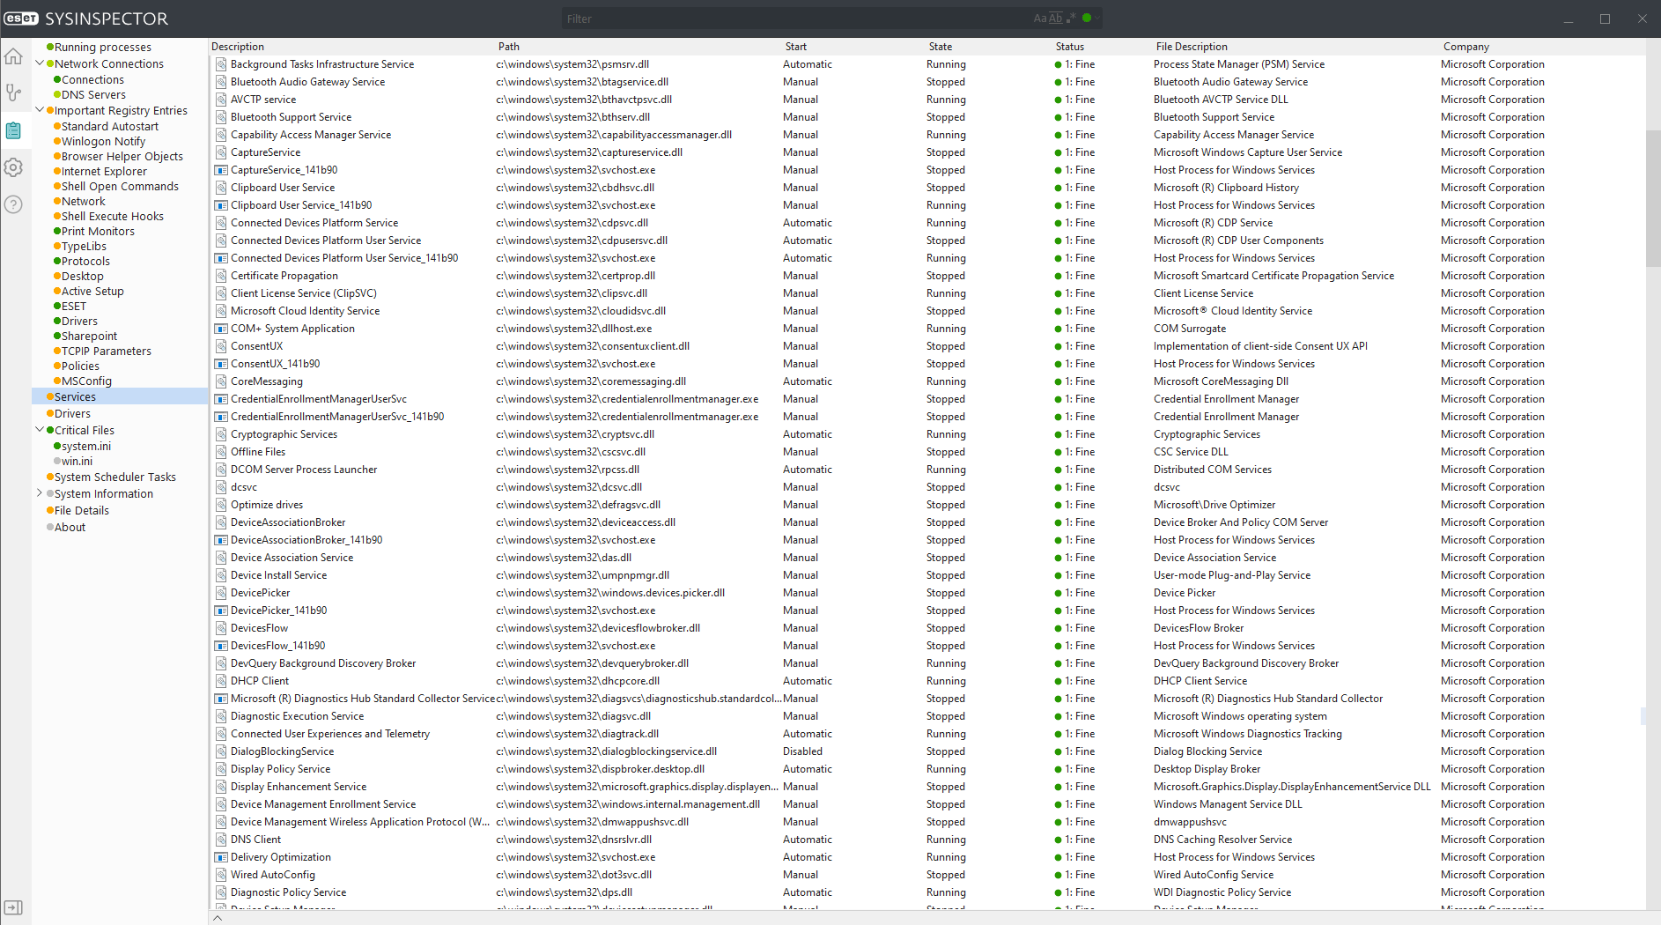This screenshot has height=925, width=1661.
Task: Click the icon beside Bluetooth Audio Gateway Service
Action: [x=222, y=82]
